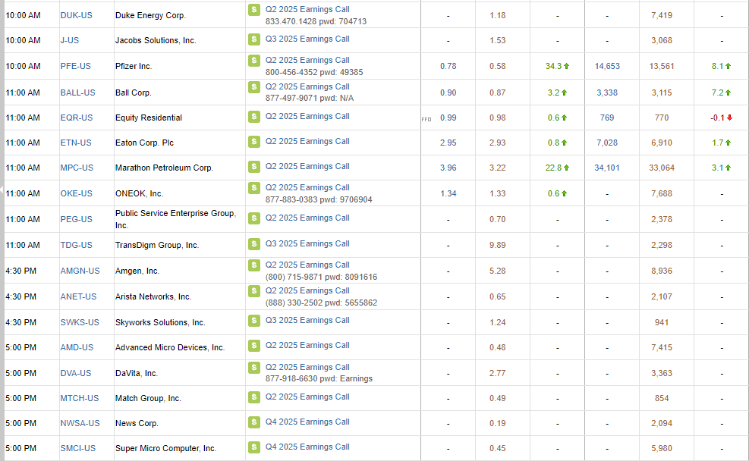Click the green dollar icon in Pfizer row
The image size is (749, 461).
pos(254,61)
